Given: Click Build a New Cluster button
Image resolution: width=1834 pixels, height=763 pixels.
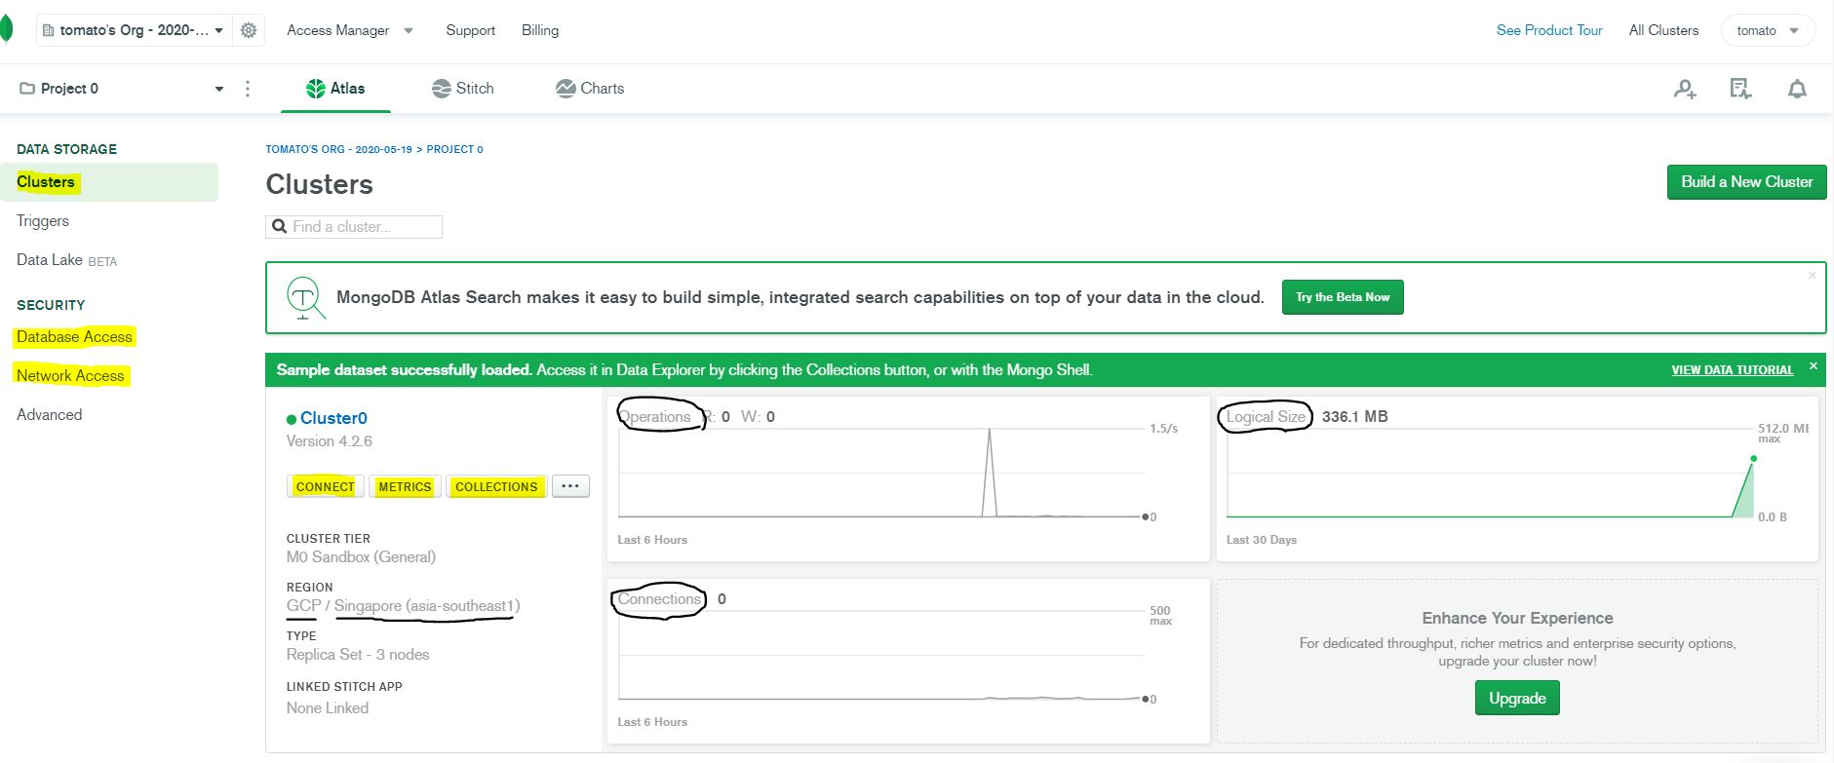Looking at the screenshot, I should click(x=1746, y=182).
